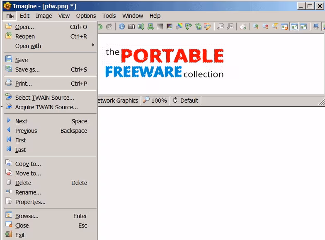
Task: Click Save in the File menu
Action: tap(51, 60)
